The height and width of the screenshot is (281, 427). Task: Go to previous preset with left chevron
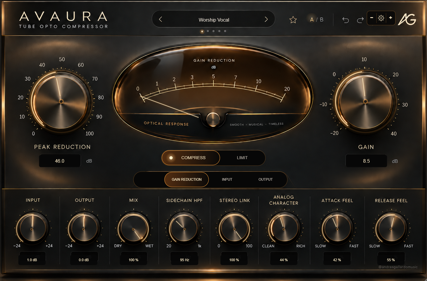coord(161,19)
